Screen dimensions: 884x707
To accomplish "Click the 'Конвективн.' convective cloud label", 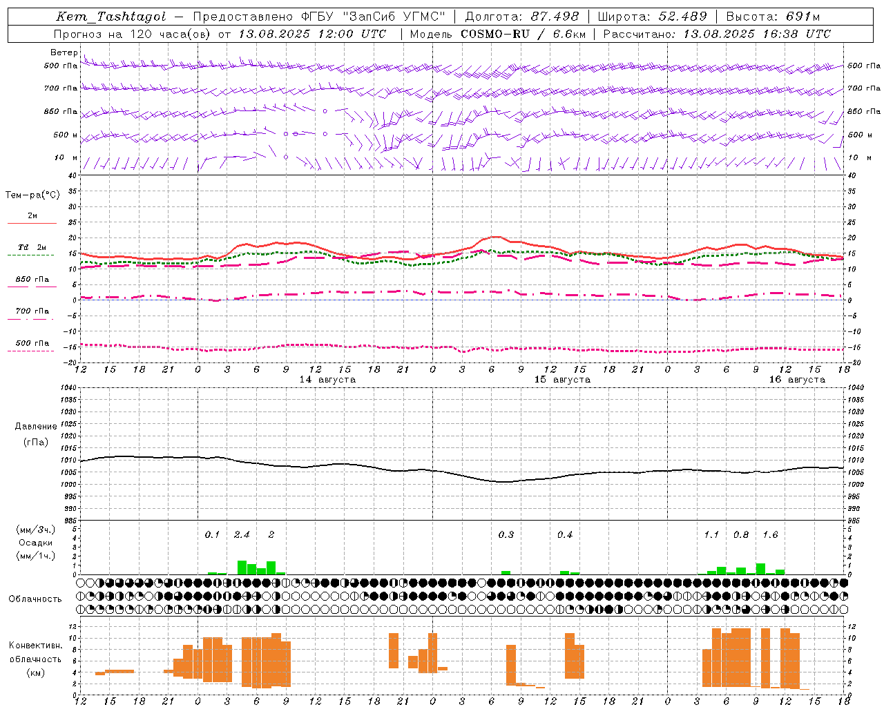I will click(x=36, y=646).
